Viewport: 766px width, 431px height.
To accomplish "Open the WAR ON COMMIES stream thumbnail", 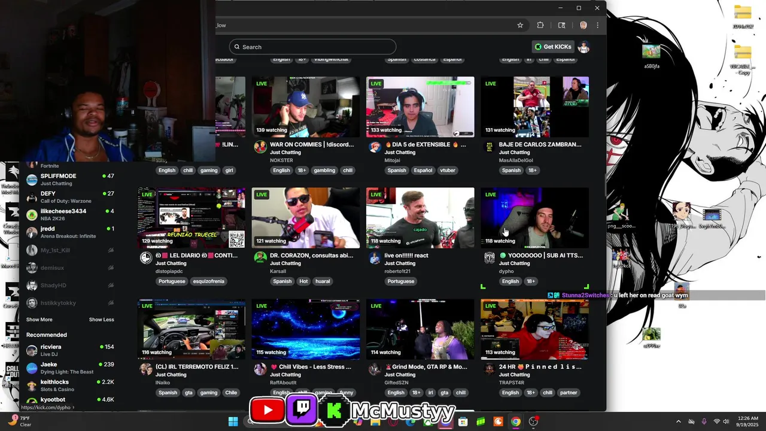I will pos(306,107).
